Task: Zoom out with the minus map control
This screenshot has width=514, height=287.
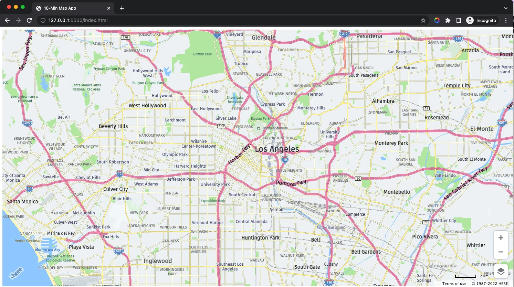Action: (x=501, y=252)
